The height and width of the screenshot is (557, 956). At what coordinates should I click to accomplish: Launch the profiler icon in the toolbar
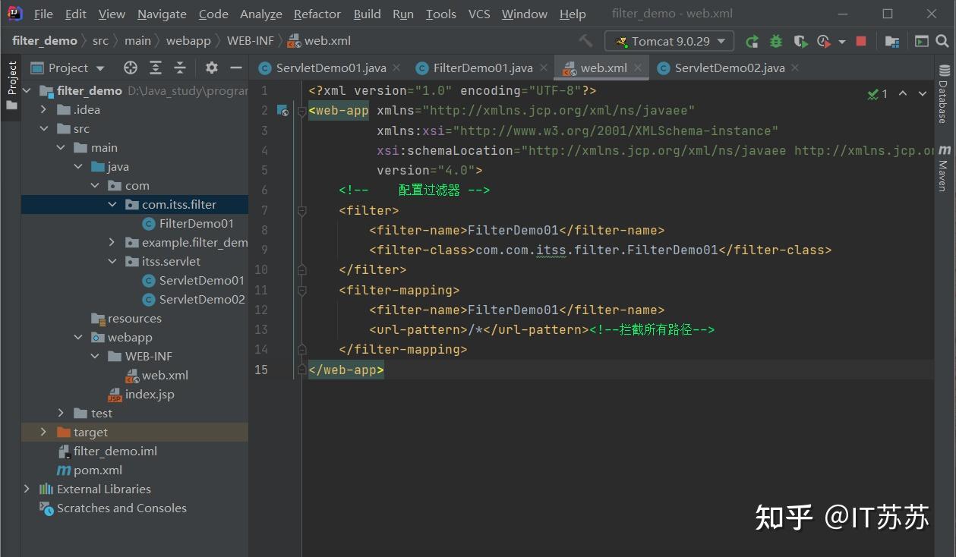tap(824, 41)
